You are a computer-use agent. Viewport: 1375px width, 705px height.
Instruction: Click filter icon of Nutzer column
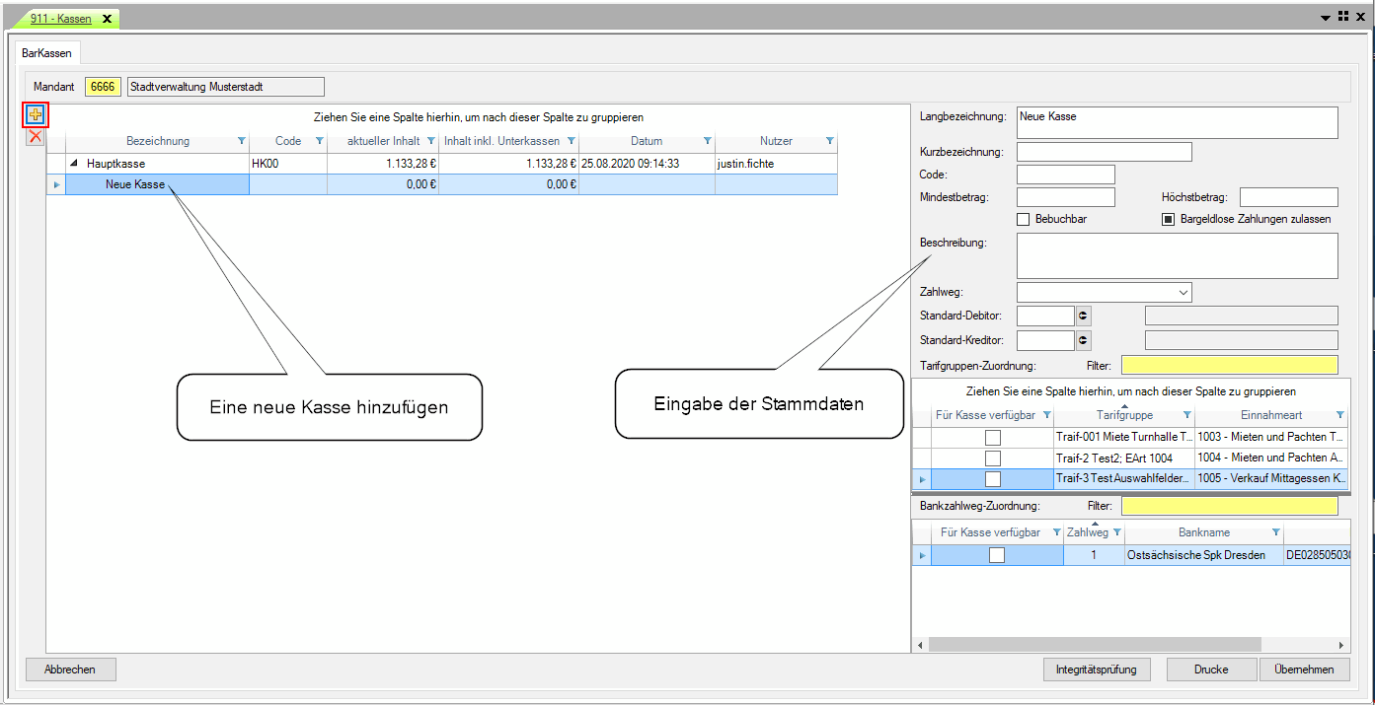click(x=829, y=141)
